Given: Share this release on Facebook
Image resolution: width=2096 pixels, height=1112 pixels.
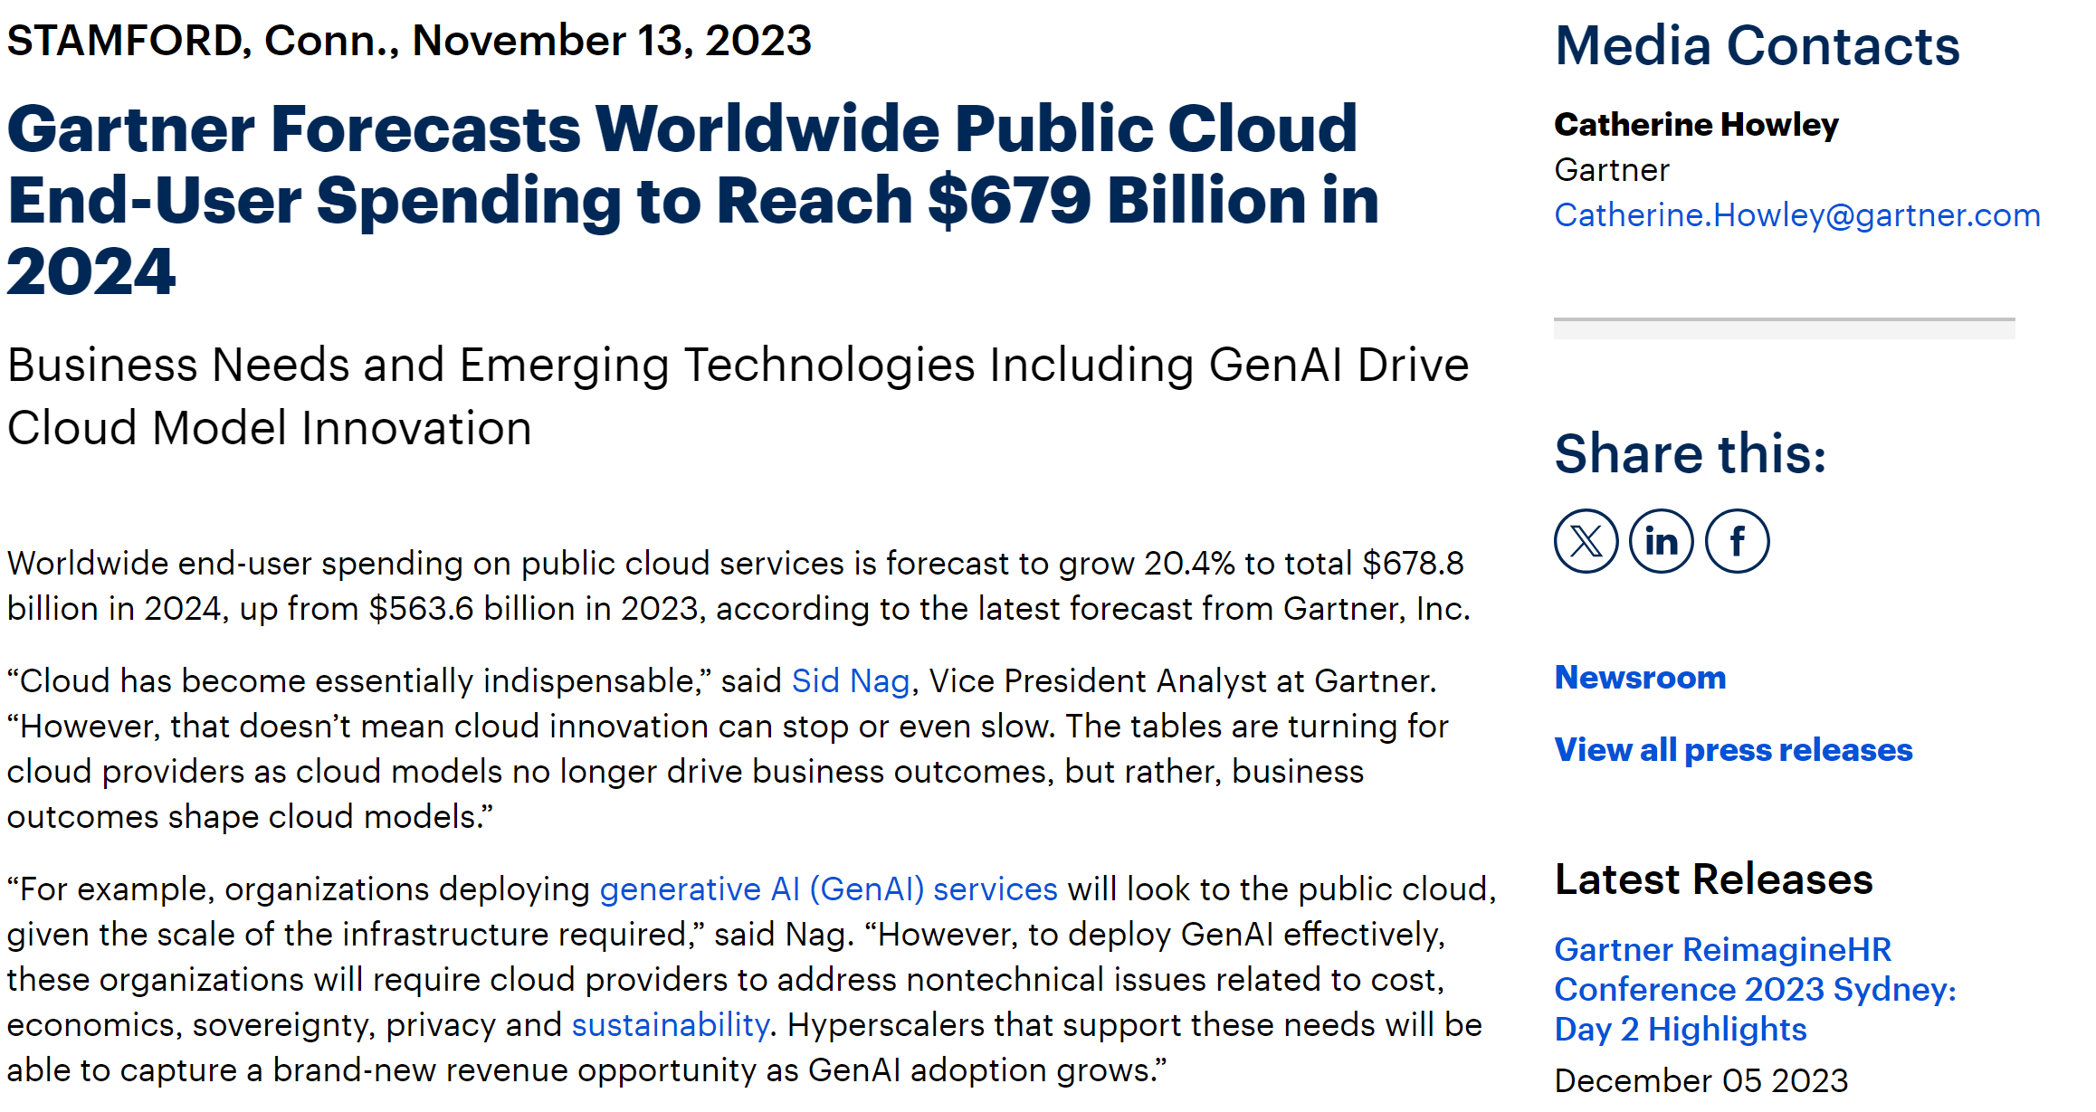Looking at the screenshot, I should [1737, 541].
